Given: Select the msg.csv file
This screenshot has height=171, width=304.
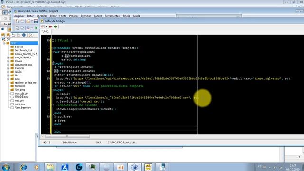Looking at the screenshot, I should 19,101.
